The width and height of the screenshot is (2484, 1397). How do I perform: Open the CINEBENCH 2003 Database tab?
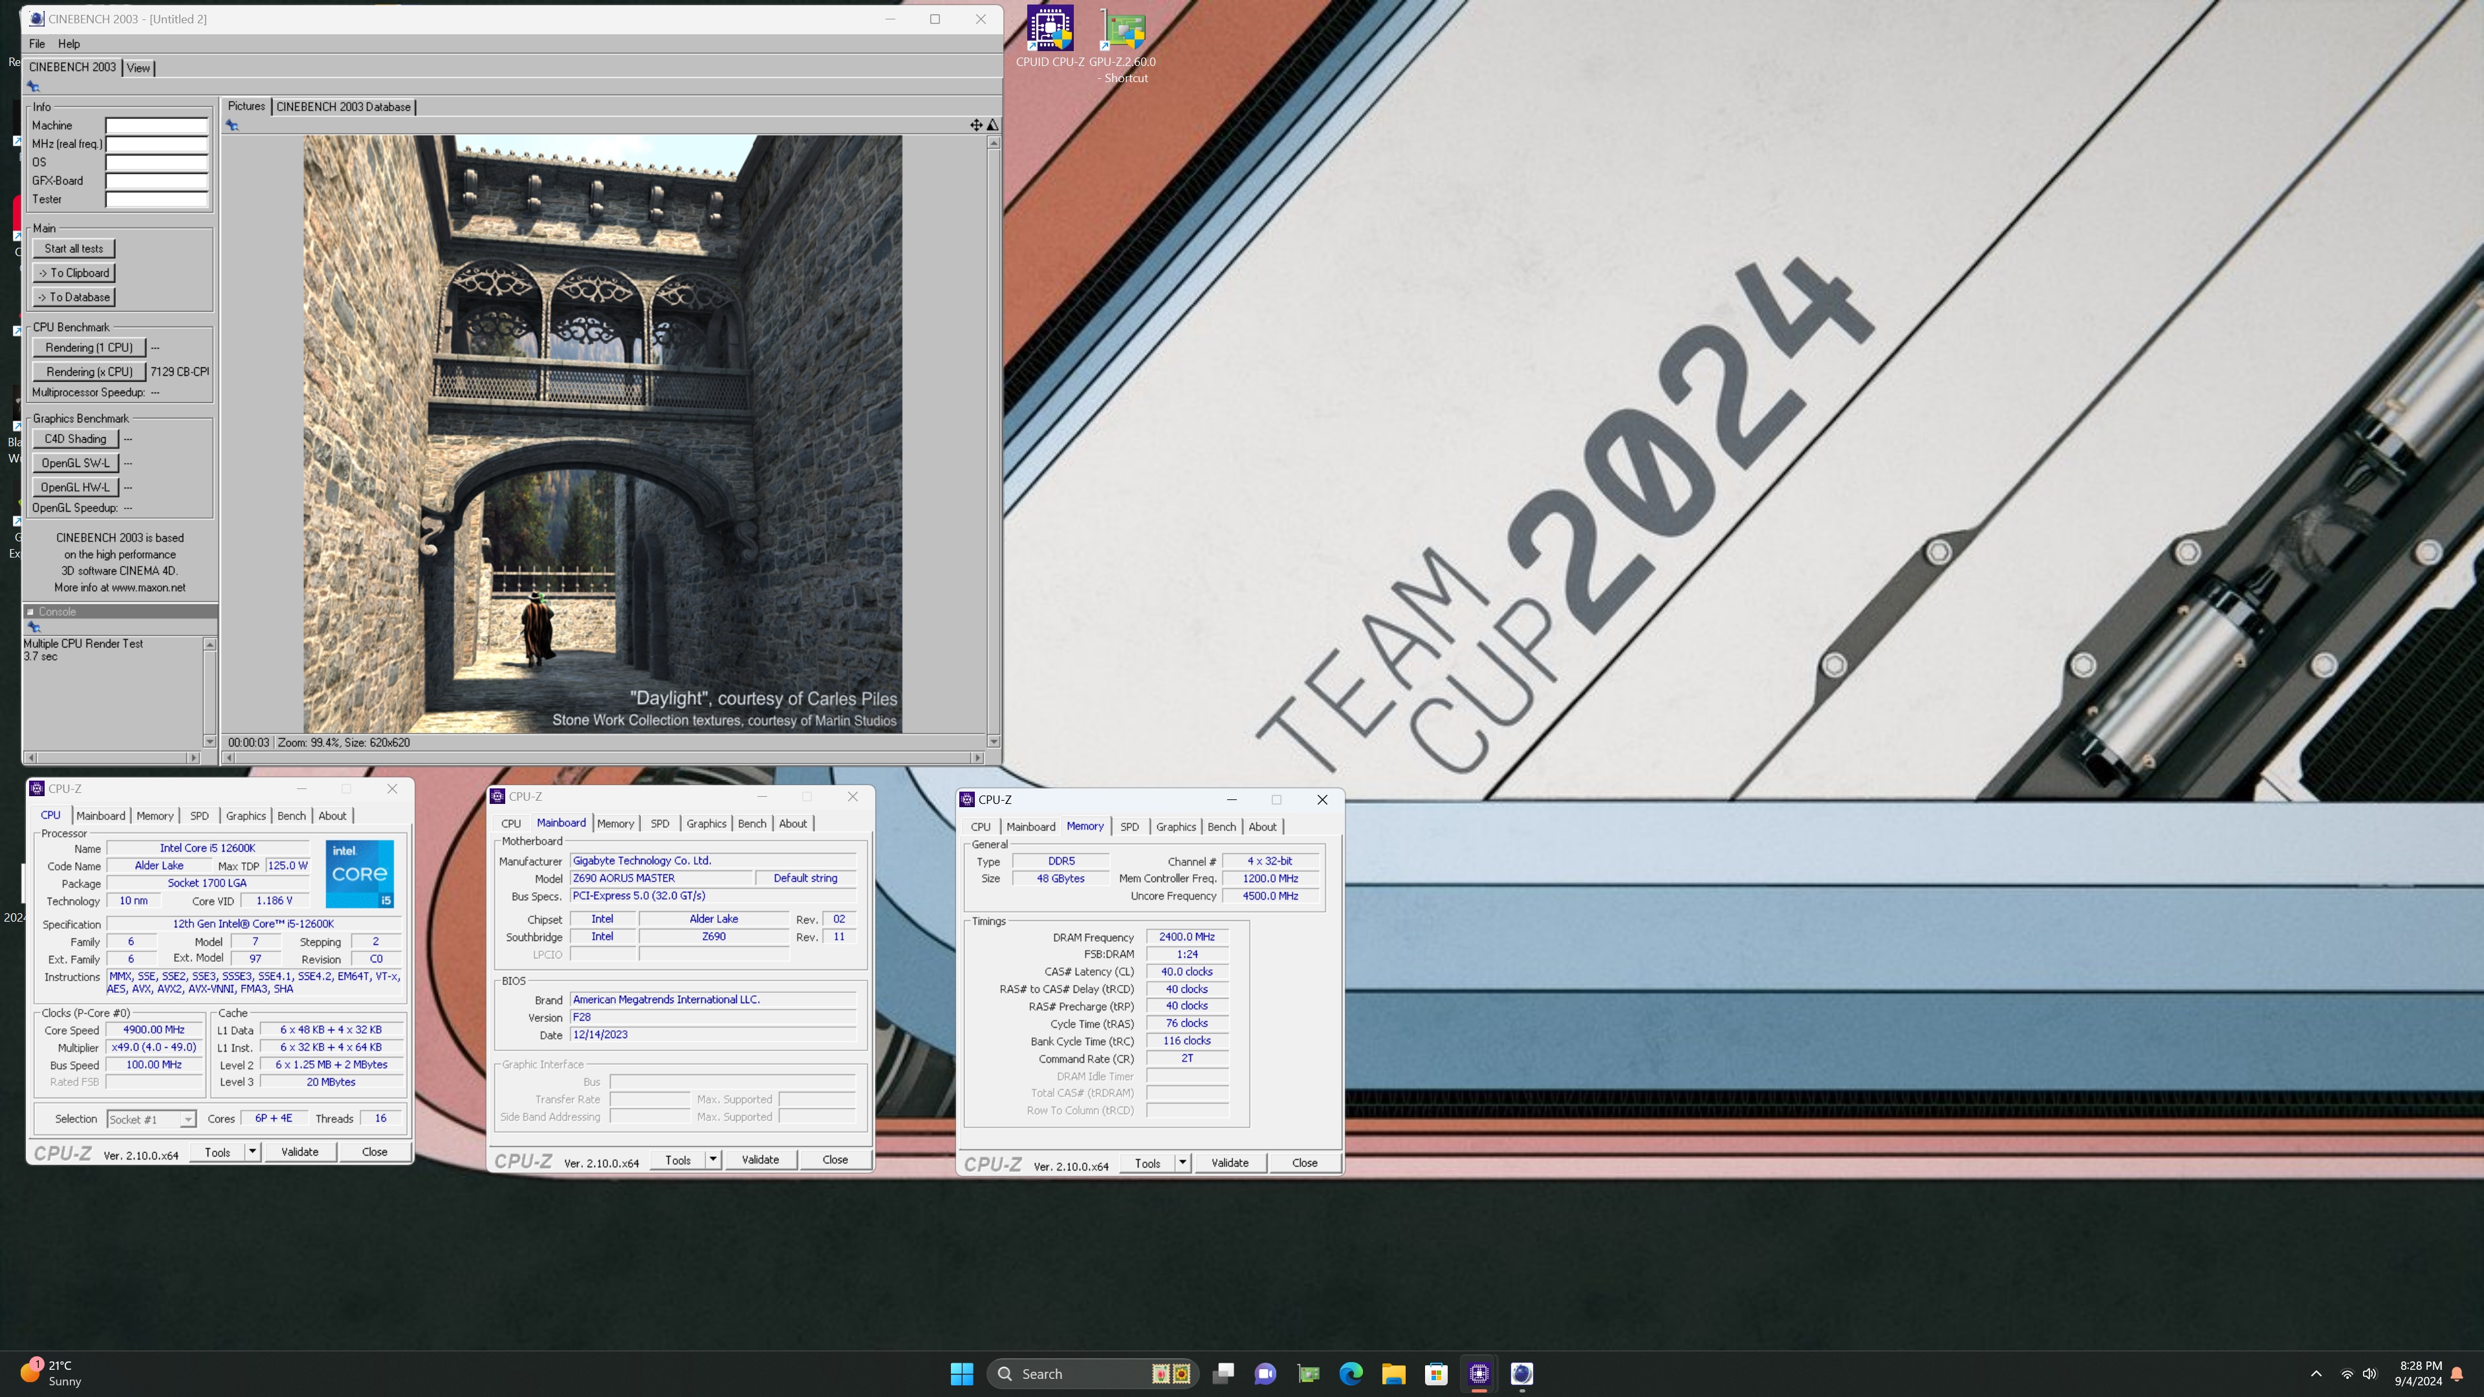[343, 107]
